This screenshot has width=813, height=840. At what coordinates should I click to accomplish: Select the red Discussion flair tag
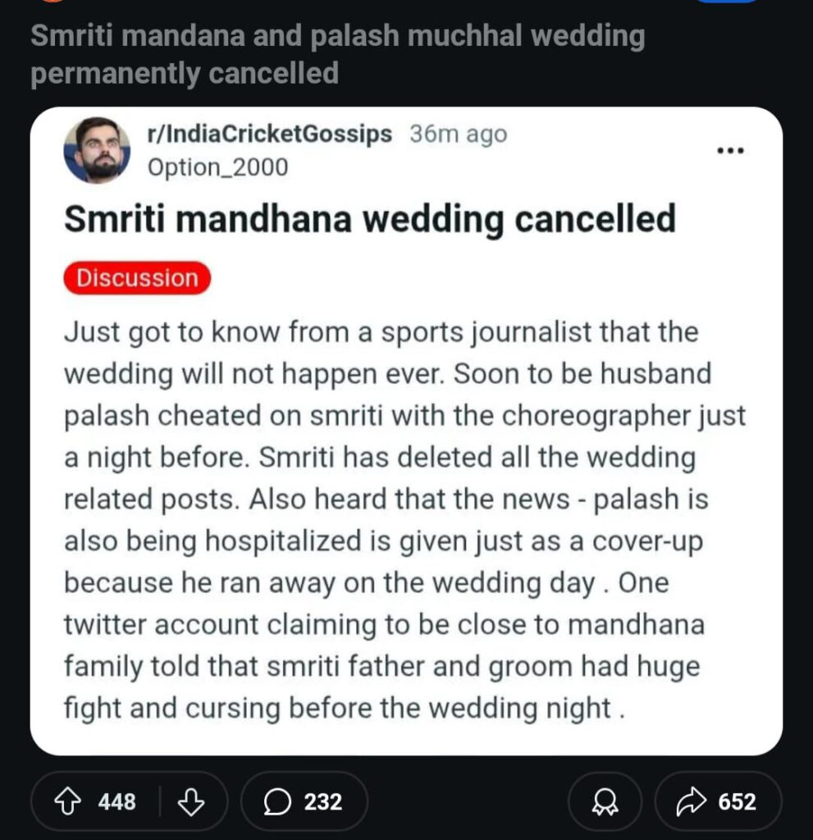tap(137, 278)
